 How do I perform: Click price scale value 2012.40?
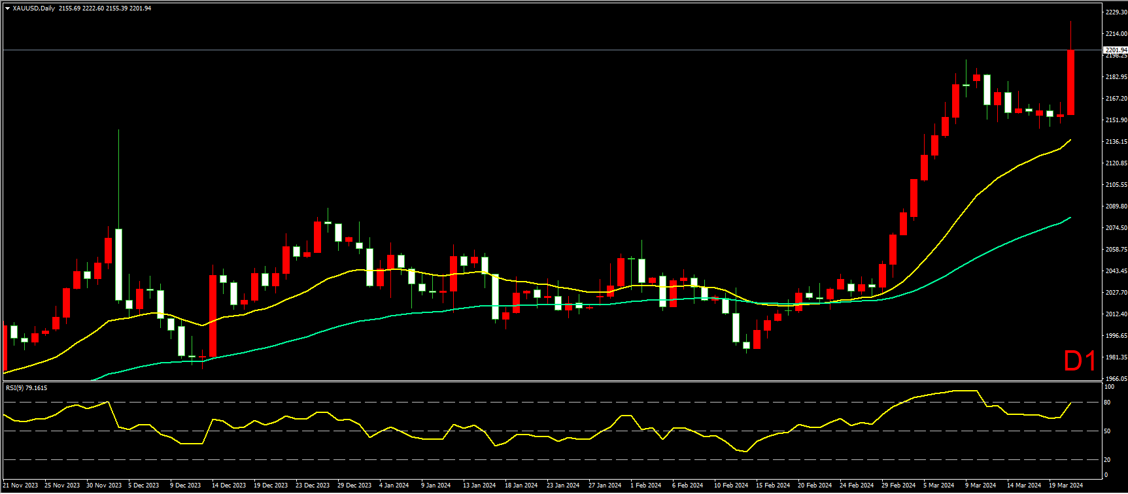tap(1116, 314)
